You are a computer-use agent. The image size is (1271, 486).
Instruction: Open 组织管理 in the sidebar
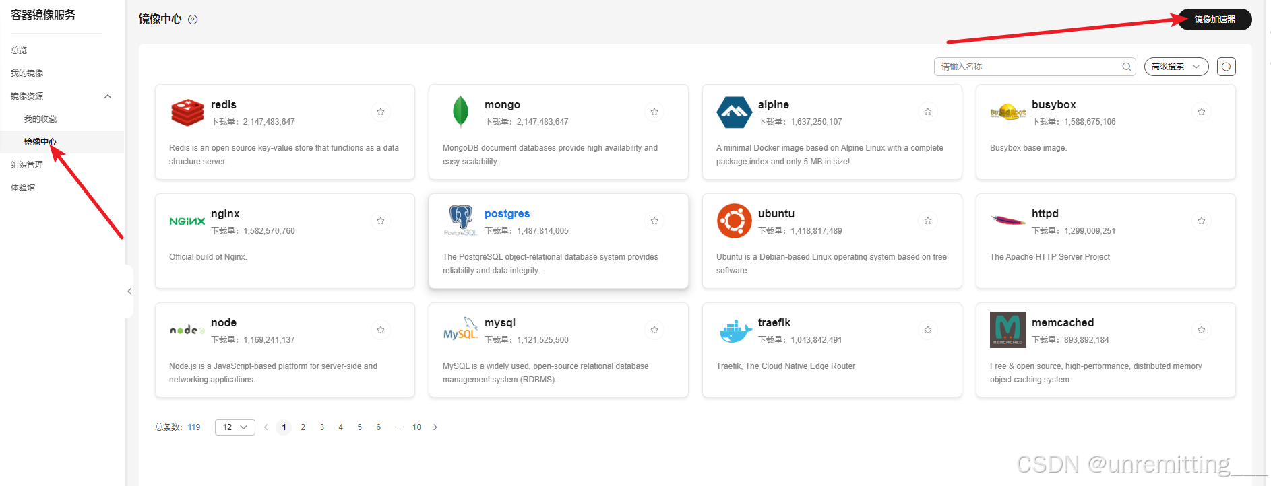(x=27, y=165)
